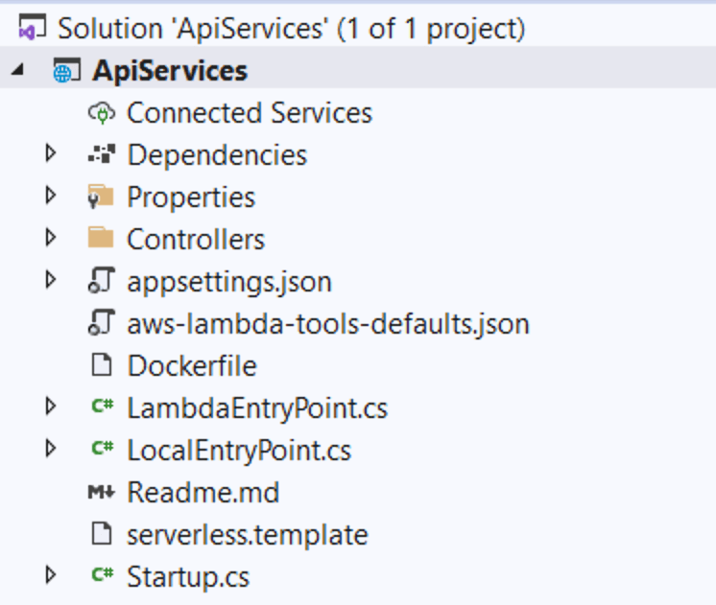Collapse the ApiServices project node
This screenshot has height=605, width=716.
click(x=17, y=70)
